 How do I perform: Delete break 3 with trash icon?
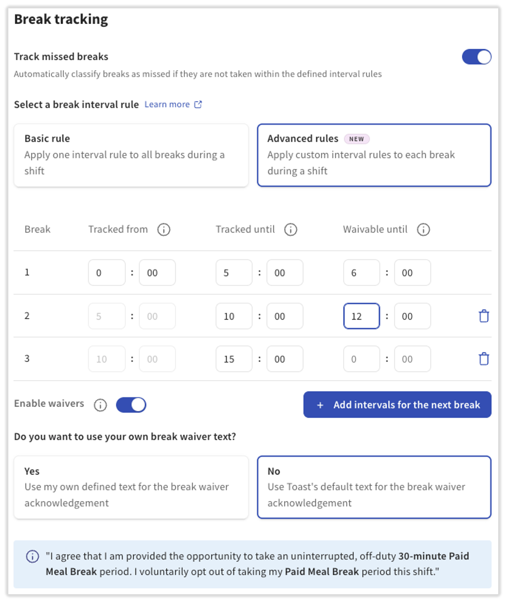pyautogui.click(x=484, y=359)
